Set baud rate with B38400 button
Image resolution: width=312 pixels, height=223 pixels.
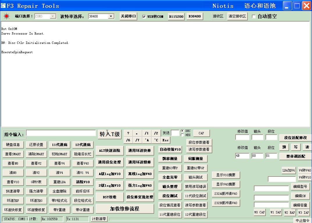(x=195, y=16)
